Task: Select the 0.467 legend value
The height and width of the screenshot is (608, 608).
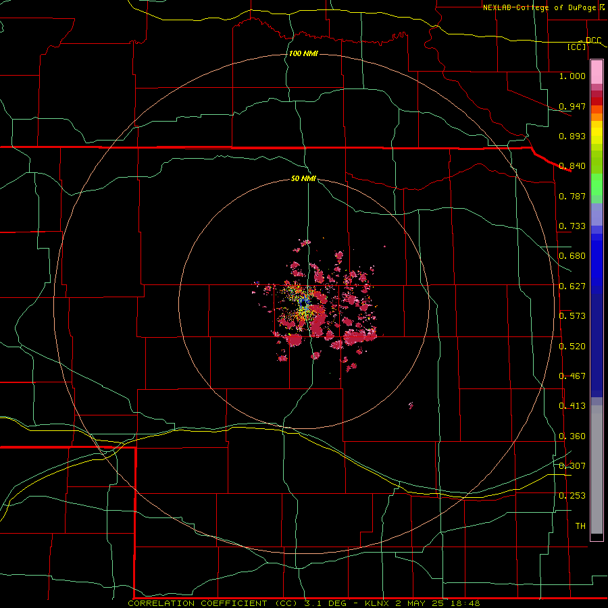Action: [x=572, y=376]
